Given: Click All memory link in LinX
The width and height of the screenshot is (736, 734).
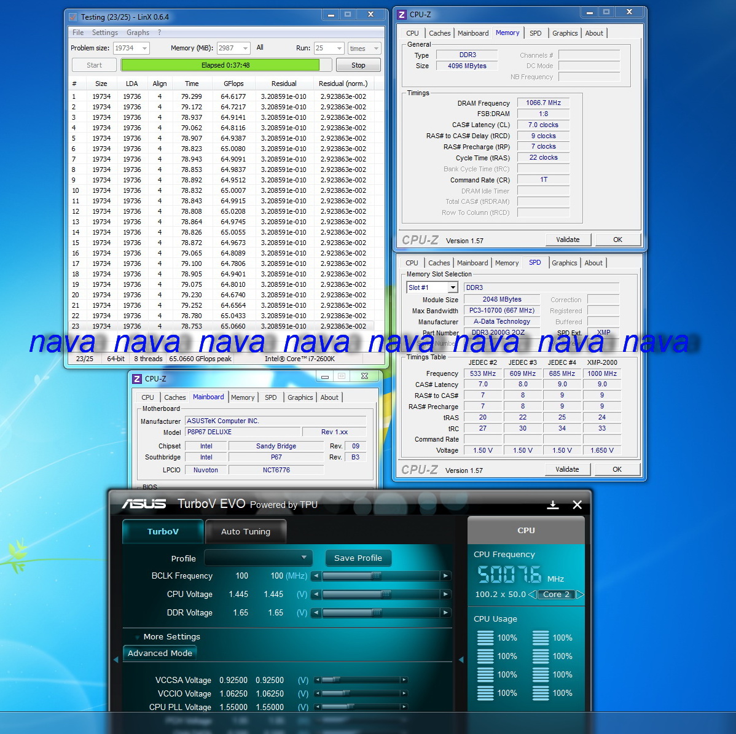Looking at the screenshot, I should (260, 48).
